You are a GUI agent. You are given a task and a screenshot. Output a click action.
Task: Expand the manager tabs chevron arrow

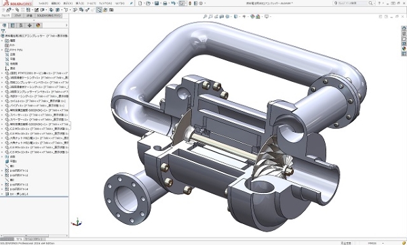point(66,25)
